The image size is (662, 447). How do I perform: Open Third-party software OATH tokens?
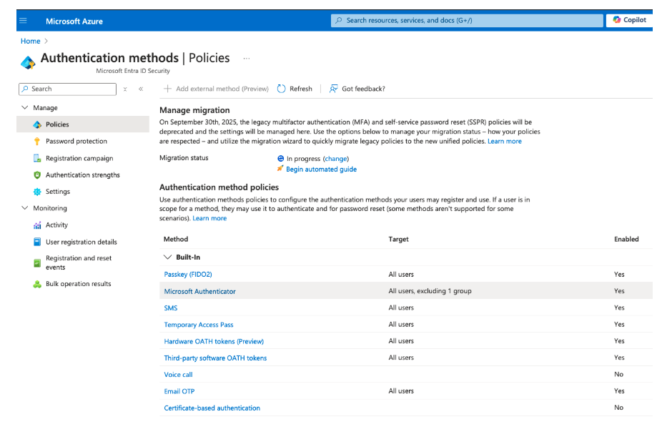pyautogui.click(x=215, y=358)
